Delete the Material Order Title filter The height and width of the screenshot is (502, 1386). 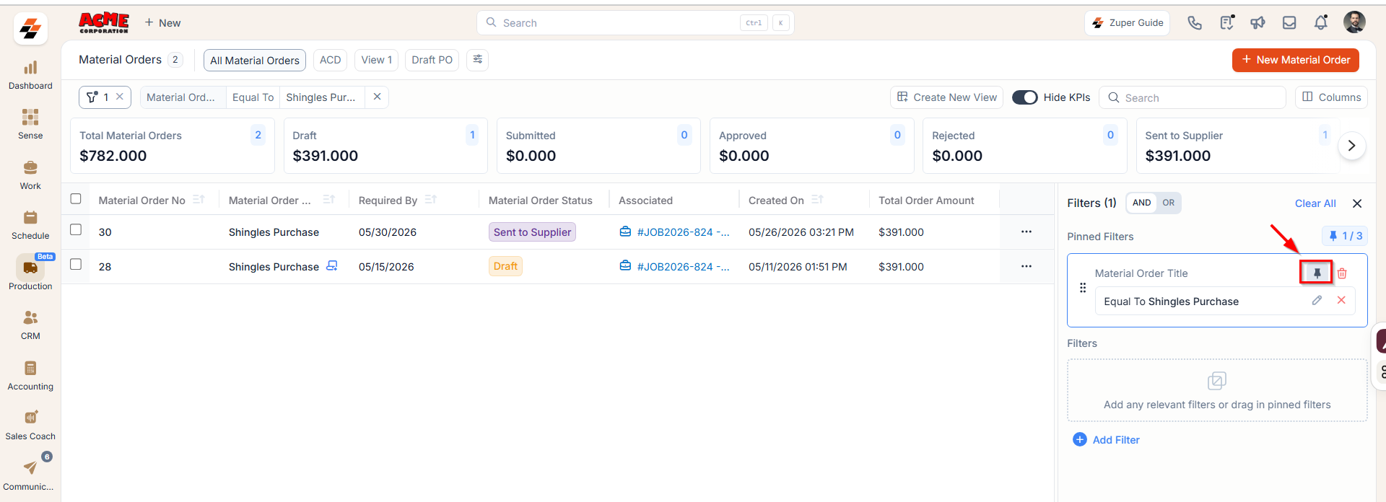point(1342,273)
